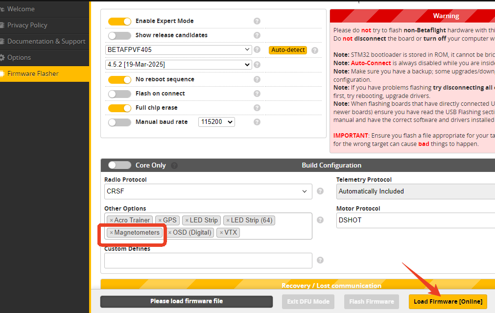The image size is (495, 313).
Task: Expand the firmware version 4.5.2 dropdown
Action: click(x=178, y=65)
